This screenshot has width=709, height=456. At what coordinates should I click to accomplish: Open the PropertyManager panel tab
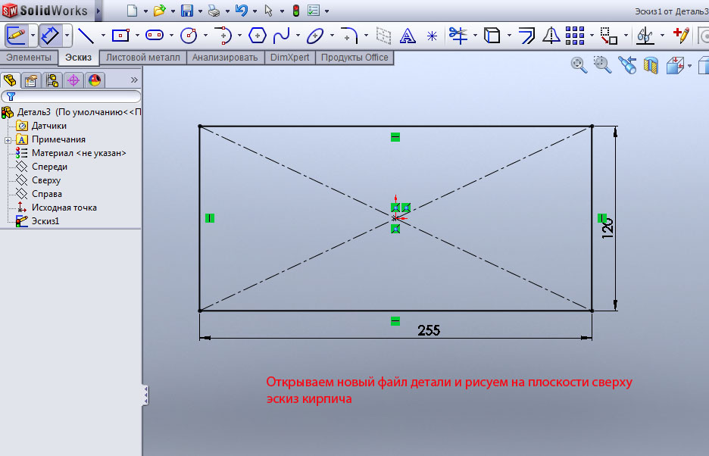click(x=31, y=80)
